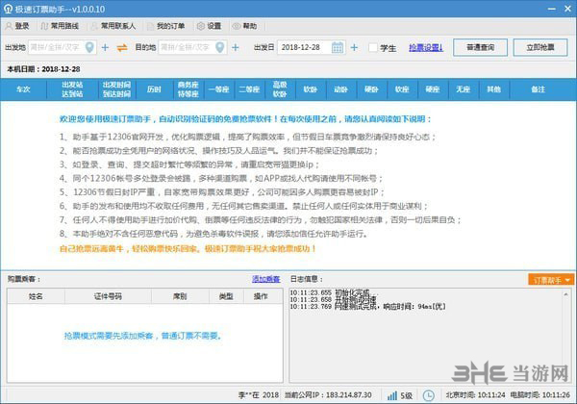
Task: Close the 极速订票助手 window
Action: coord(567,9)
